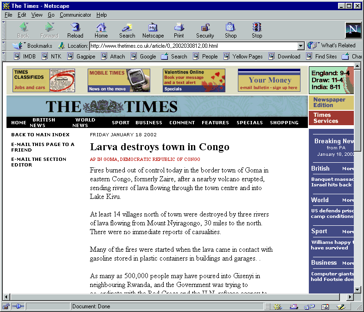Expand the Location URL dropdown
This screenshot has height=312, width=364.
(x=300, y=46)
